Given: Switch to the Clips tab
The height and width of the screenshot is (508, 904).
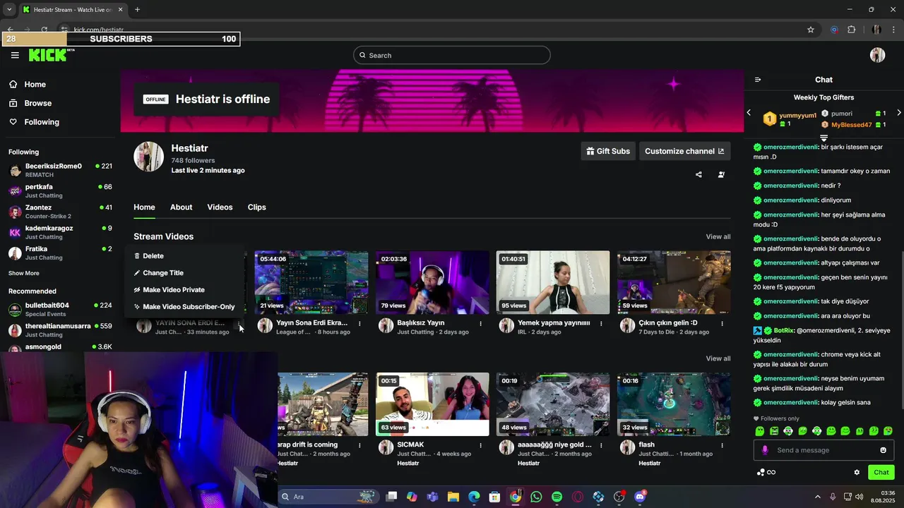Looking at the screenshot, I should tap(256, 207).
